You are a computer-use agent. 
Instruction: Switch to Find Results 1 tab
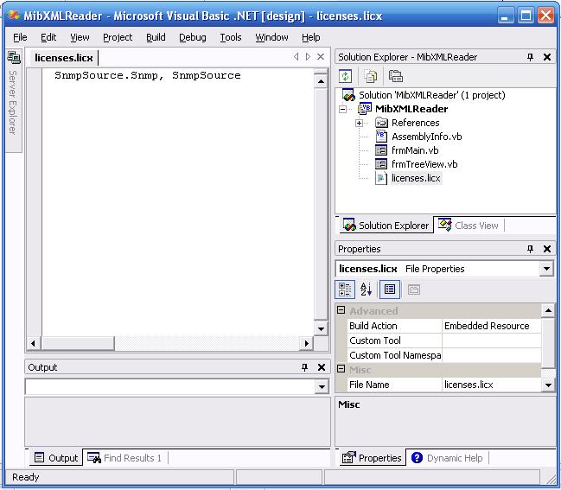[x=124, y=458]
